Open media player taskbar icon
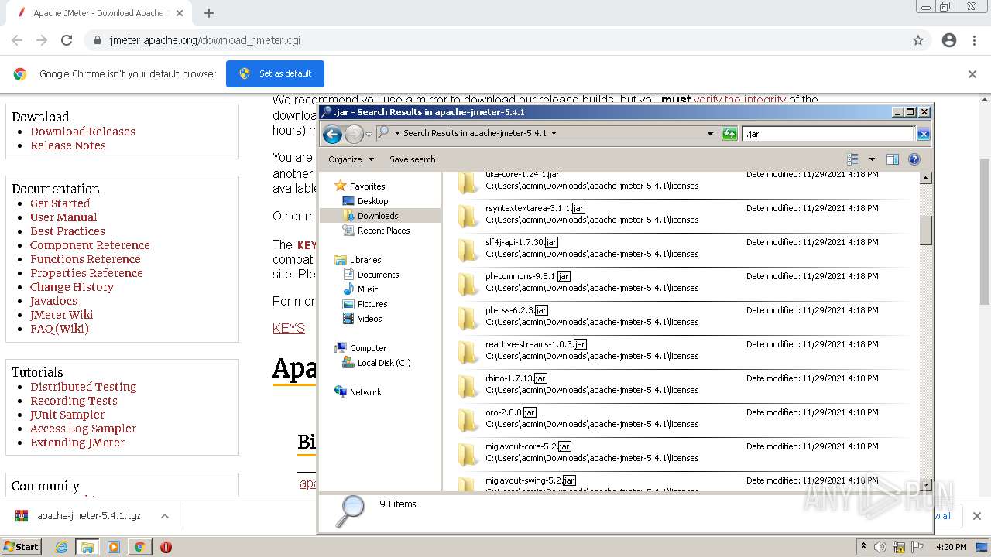 (114, 547)
